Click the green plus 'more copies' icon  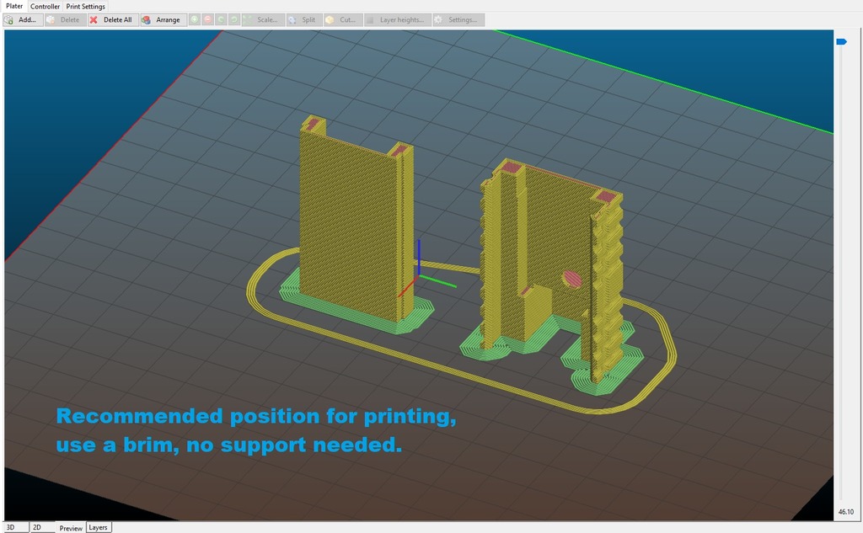tap(195, 19)
